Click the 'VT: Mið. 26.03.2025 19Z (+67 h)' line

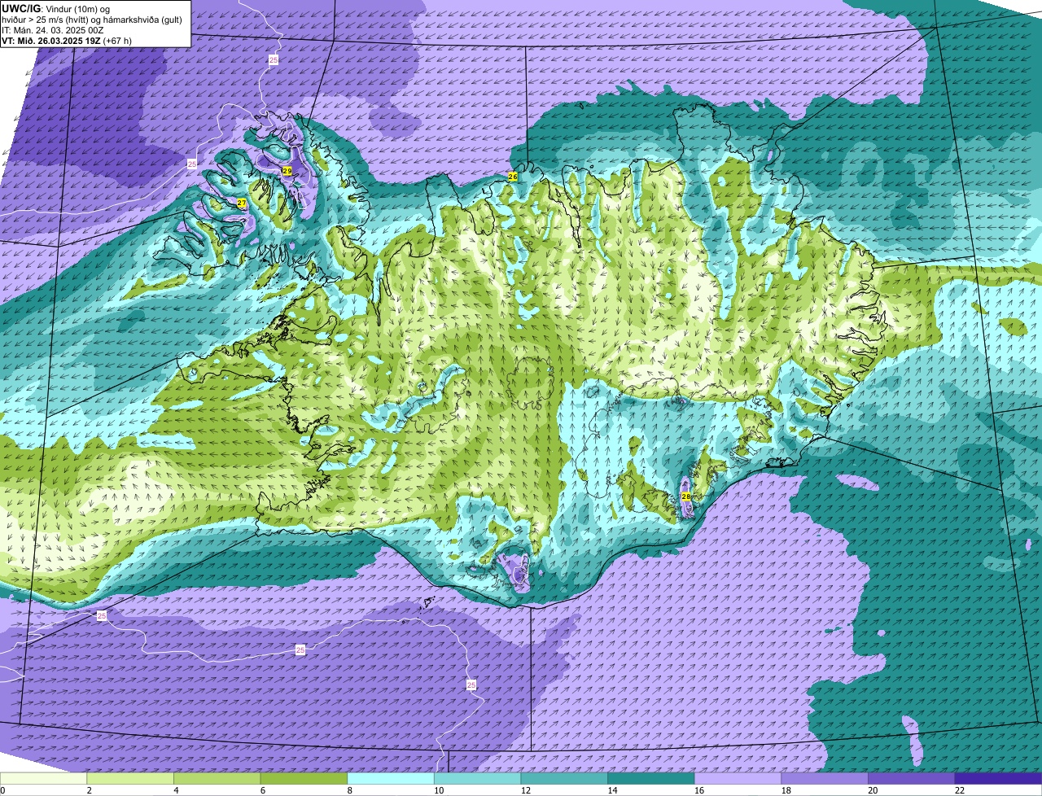pos(67,40)
